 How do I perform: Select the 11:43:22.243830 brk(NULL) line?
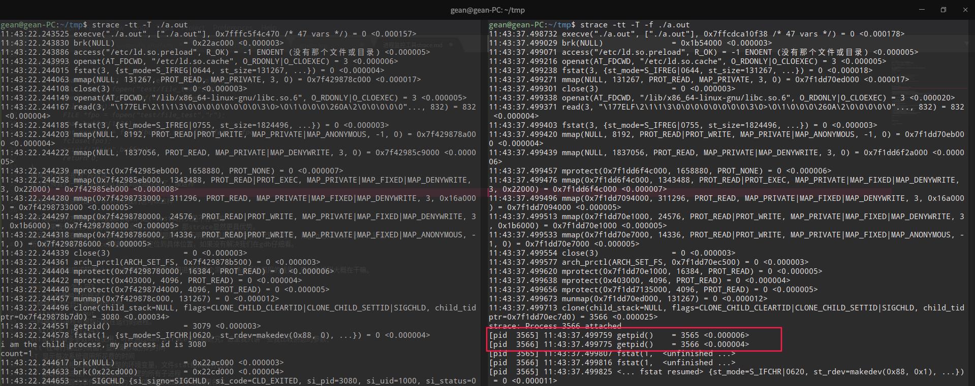[142, 43]
